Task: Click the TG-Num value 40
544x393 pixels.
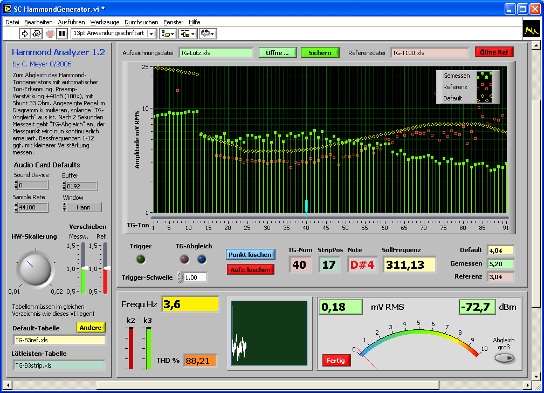Action: pos(299,265)
